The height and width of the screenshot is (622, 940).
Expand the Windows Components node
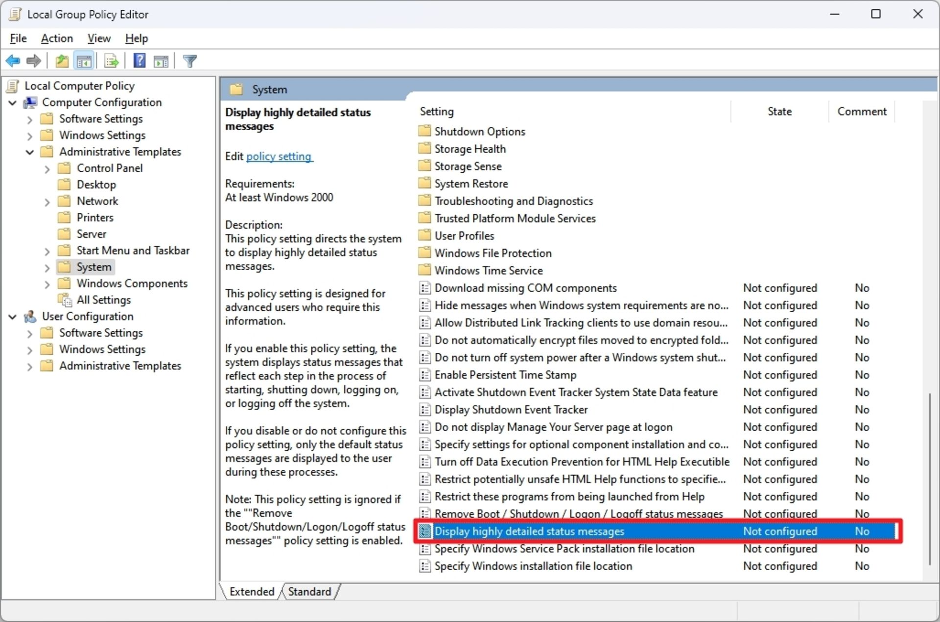[x=47, y=284]
